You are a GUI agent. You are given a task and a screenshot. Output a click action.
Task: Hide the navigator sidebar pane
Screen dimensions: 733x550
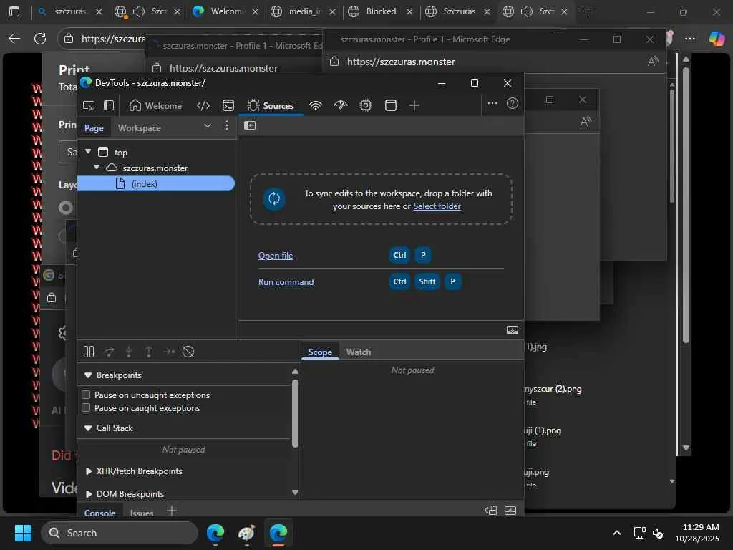click(250, 125)
